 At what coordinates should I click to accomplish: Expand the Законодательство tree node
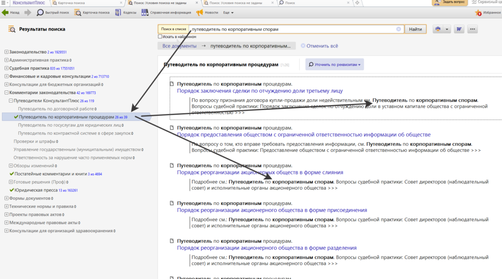[6, 52]
